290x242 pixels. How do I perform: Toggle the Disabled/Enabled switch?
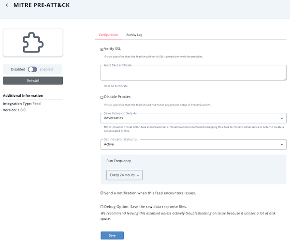pyautogui.click(x=32, y=69)
